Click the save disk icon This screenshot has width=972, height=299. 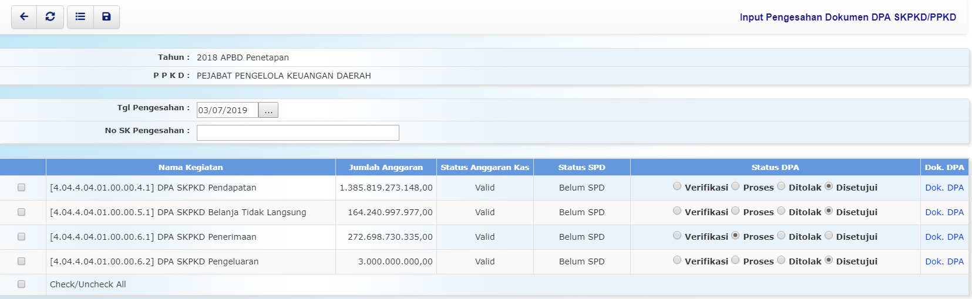click(106, 17)
